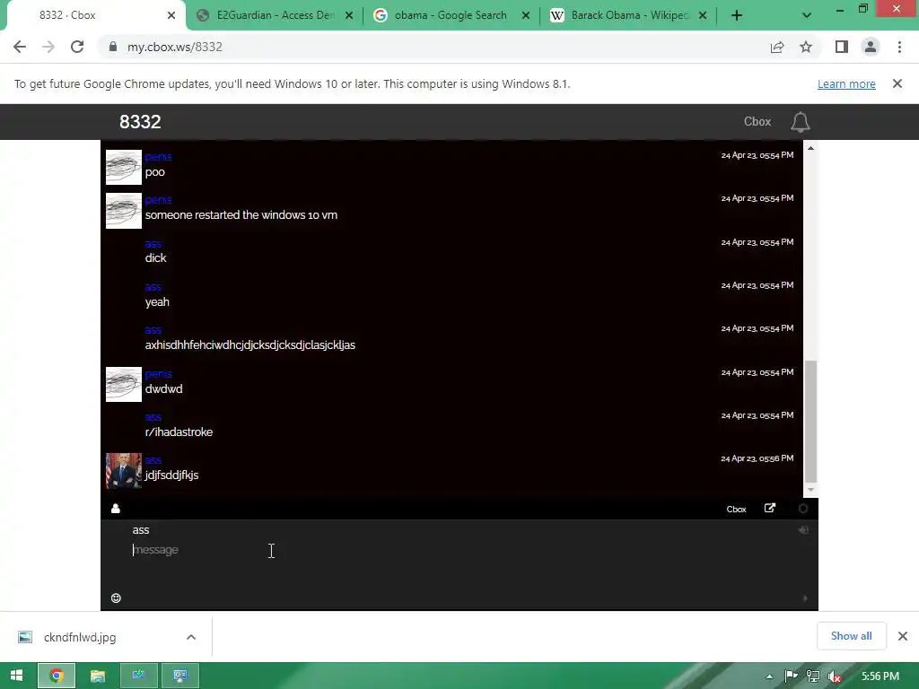Open Chrome profile avatar
919x689 pixels.
pyautogui.click(x=871, y=47)
